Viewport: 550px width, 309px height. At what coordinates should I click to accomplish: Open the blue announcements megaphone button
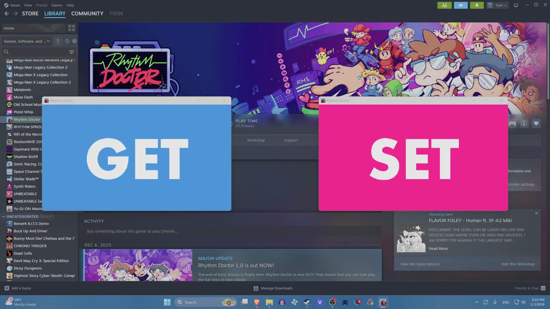[x=461, y=5]
